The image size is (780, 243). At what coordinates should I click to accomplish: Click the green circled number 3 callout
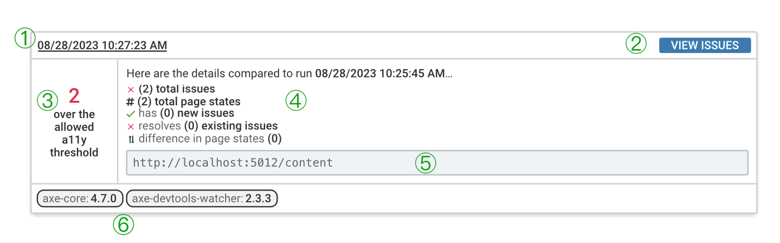(47, 101)
